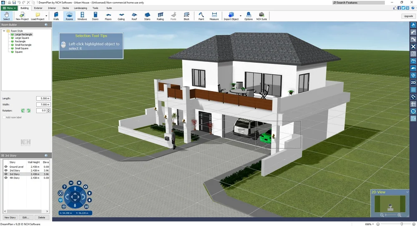Screen dimensions: 417x226
Task: Click the New Story button
Action: [x=10, y=218]
